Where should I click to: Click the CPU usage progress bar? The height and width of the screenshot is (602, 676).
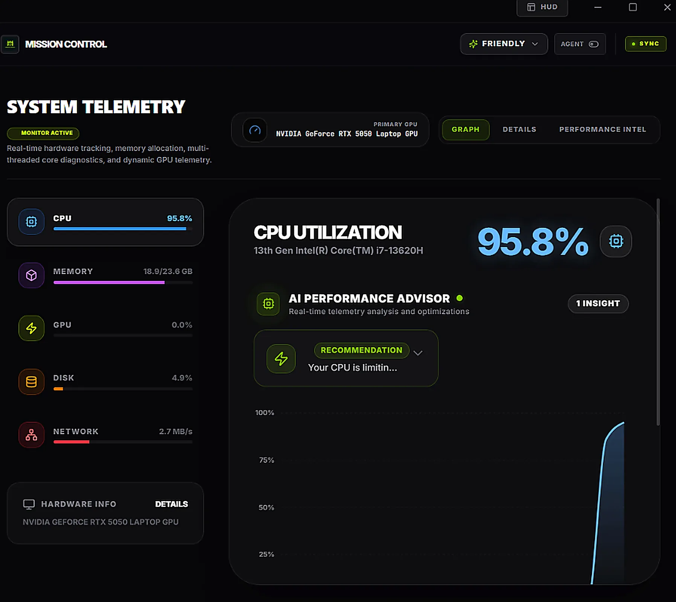coord(123,229)
